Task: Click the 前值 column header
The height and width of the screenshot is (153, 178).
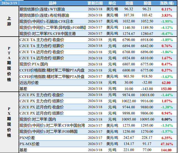Action: click(x=147, y=3)
